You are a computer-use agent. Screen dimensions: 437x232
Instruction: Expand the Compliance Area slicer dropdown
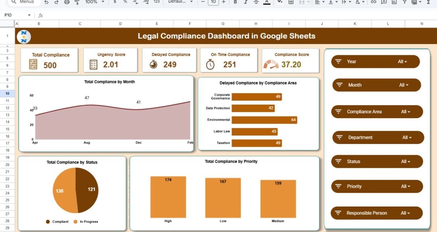(x=405, y=112)
